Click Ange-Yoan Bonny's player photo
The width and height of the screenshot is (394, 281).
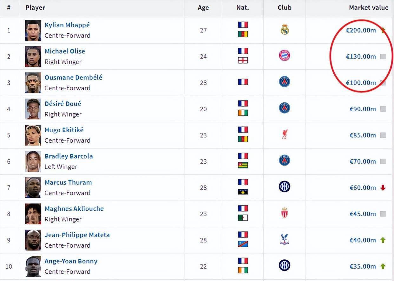point(33,266)
